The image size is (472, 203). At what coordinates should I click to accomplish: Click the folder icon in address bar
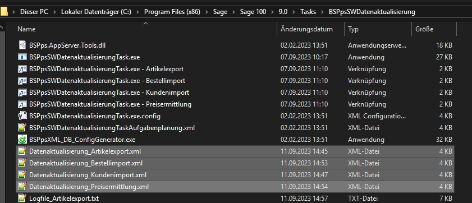(3, 12)
